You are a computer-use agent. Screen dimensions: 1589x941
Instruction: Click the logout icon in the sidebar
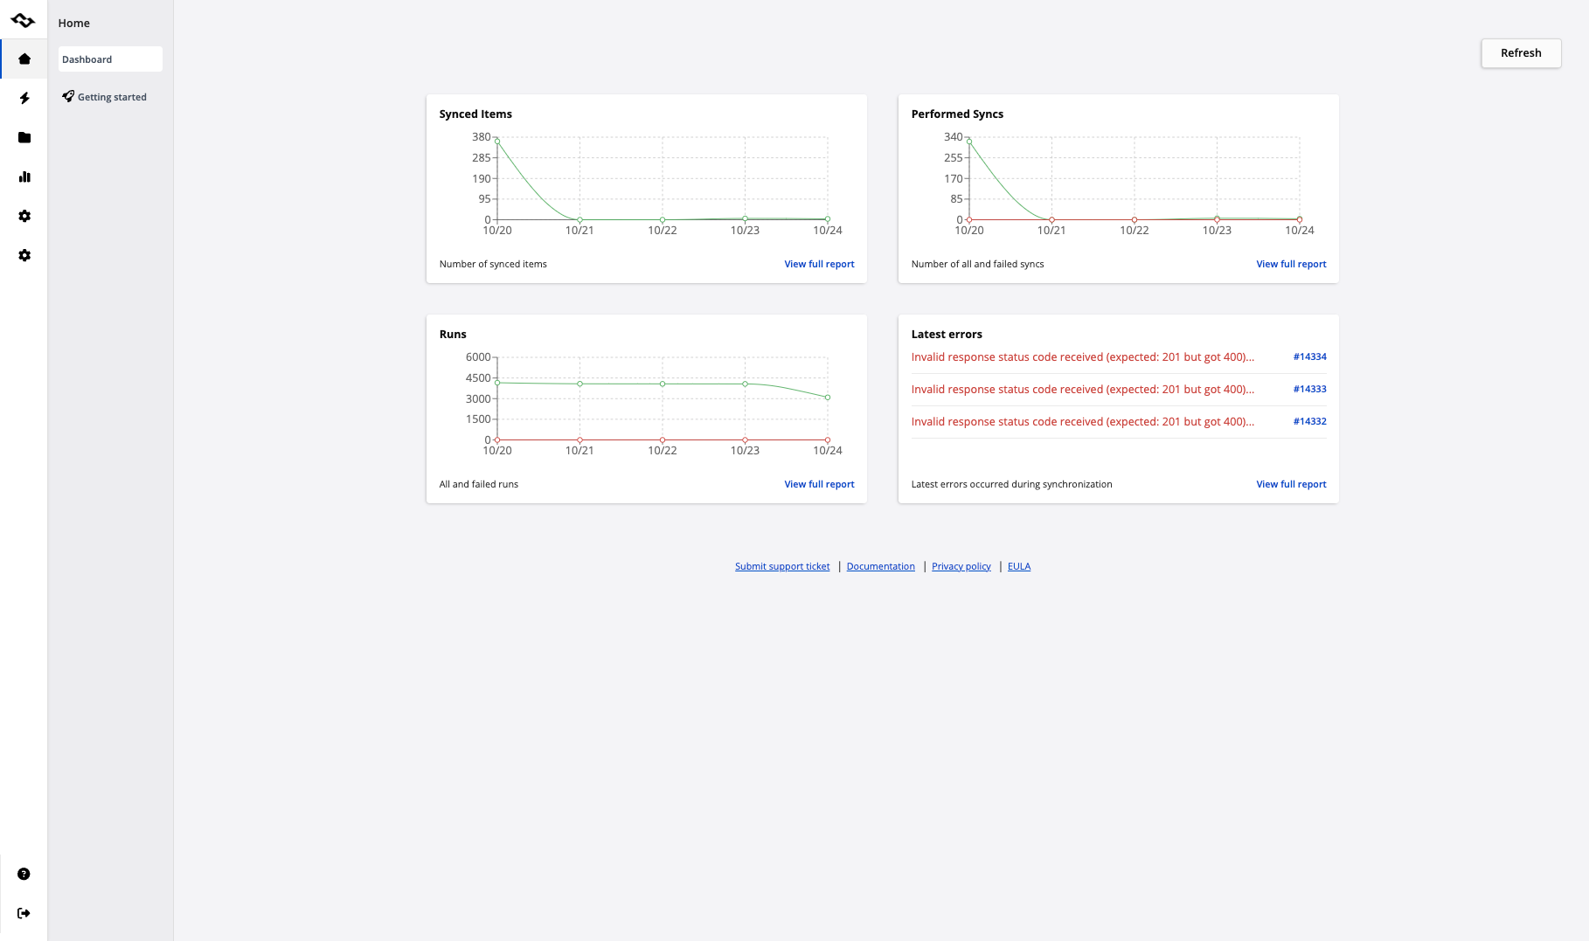[x=24, y=913]
